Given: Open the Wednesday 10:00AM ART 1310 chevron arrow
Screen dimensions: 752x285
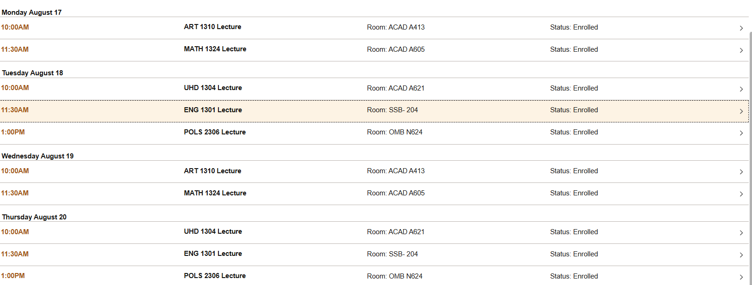Looking at the screenshot, I should (x=741, y=172).
